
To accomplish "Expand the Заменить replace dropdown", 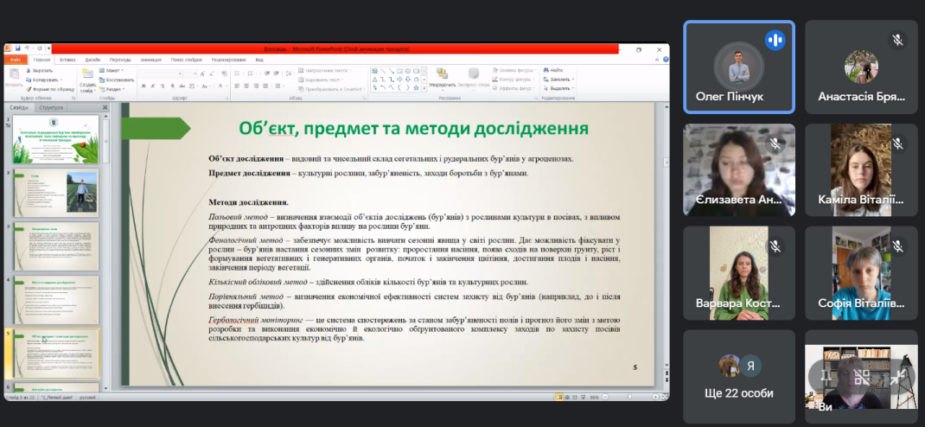I will click(x=561, y=79).
